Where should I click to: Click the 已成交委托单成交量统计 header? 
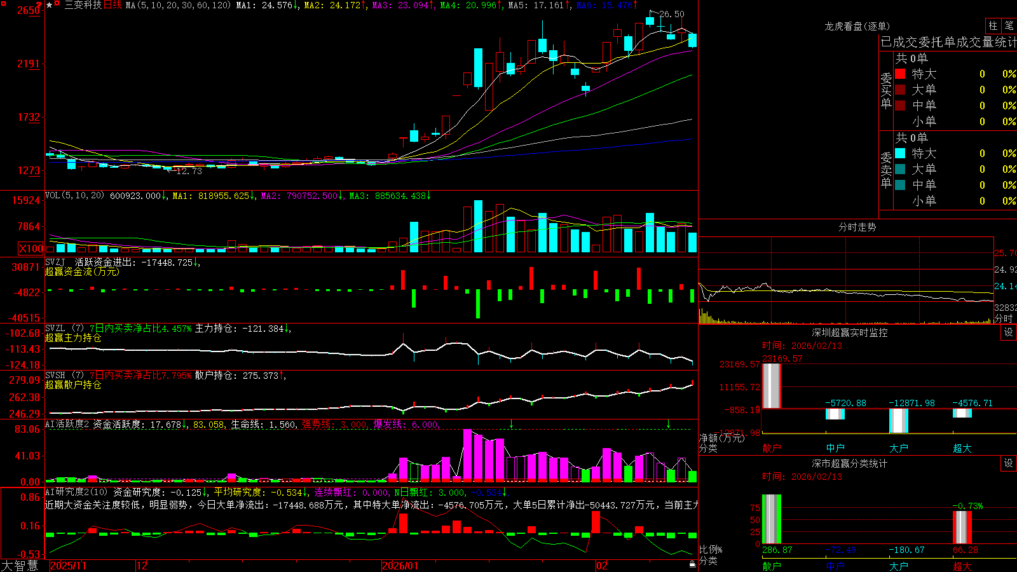coord(948,42)
